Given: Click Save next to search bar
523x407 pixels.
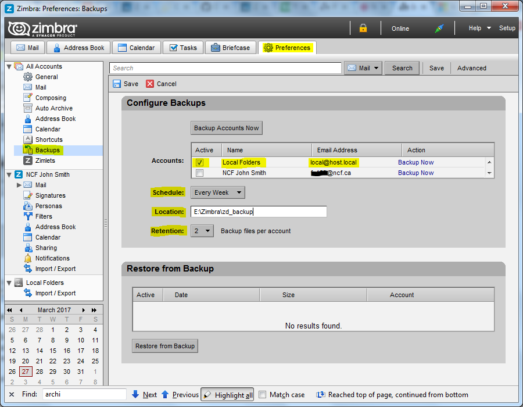Looking at the screenshot, I should coord(436,68).
